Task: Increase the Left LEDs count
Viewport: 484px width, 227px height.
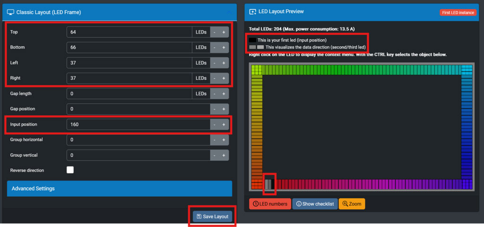Action: (224, 63)
